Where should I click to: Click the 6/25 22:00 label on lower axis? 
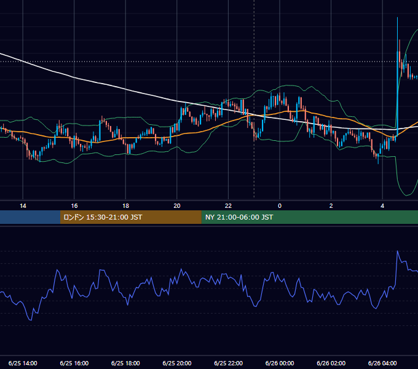(229, 363)
